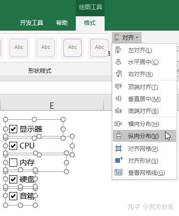
Task: Toggle 对齐形状(S) menu entry
Action: click(144, 160)
